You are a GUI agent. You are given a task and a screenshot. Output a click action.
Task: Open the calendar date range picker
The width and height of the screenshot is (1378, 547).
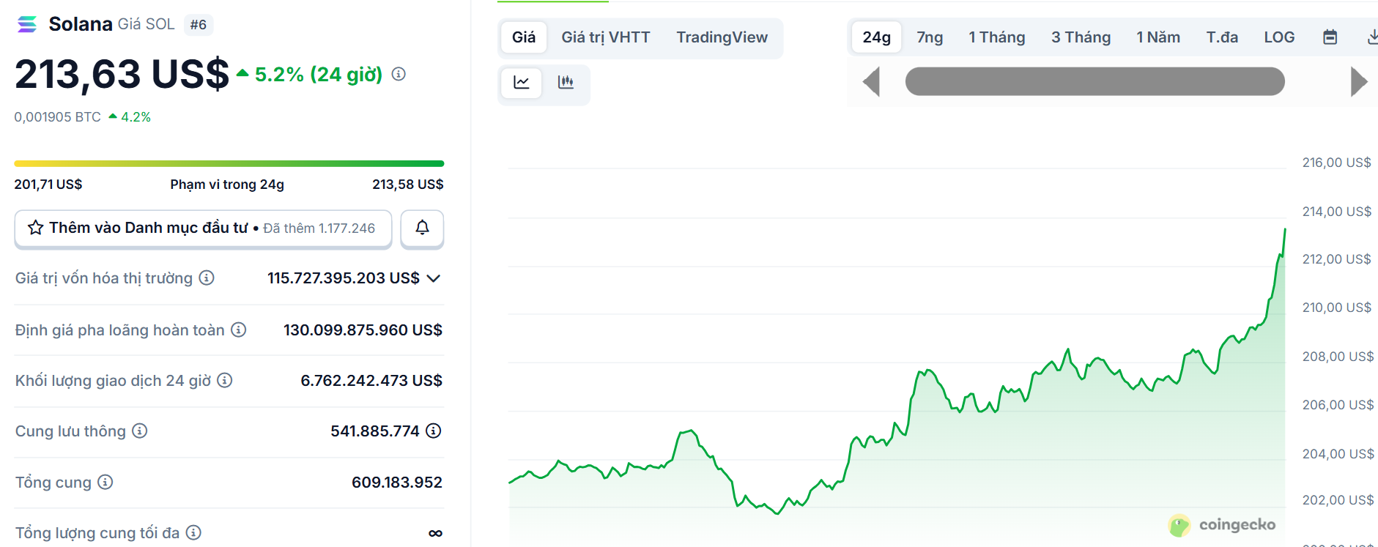point(1330,37)
